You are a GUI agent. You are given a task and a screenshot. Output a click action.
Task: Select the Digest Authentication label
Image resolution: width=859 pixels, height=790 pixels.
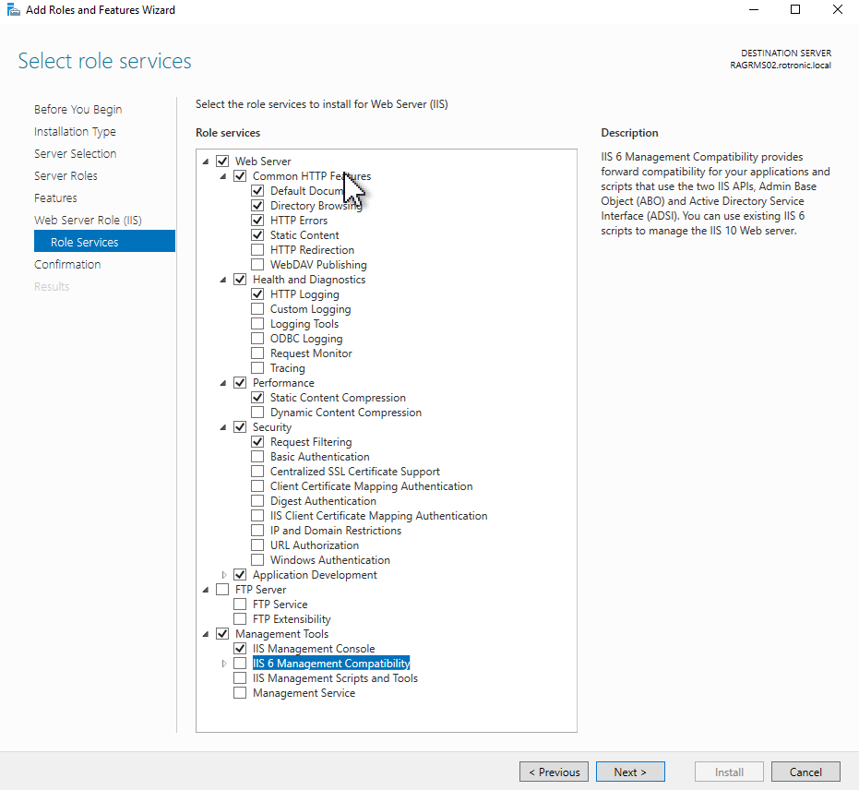tap(323, 501)
